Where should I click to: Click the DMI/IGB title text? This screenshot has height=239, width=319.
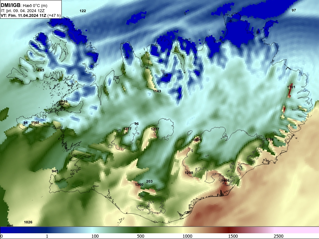(11, 5)
